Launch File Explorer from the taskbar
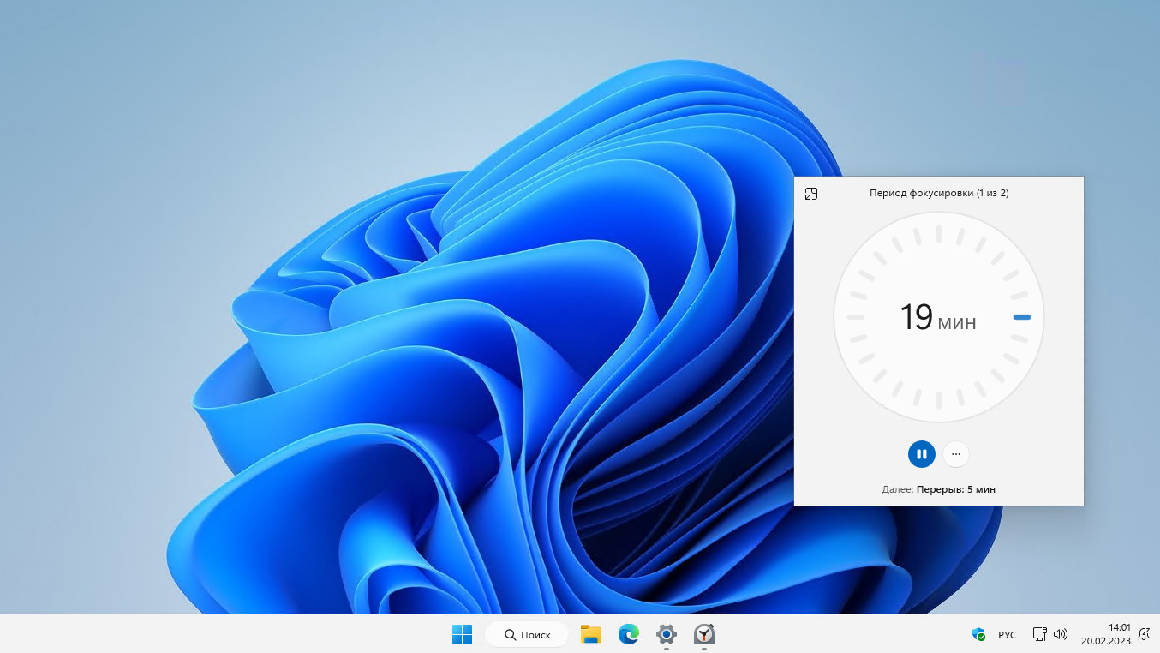Viewport: 1160px width, 653px height. [x=590, y=634]
